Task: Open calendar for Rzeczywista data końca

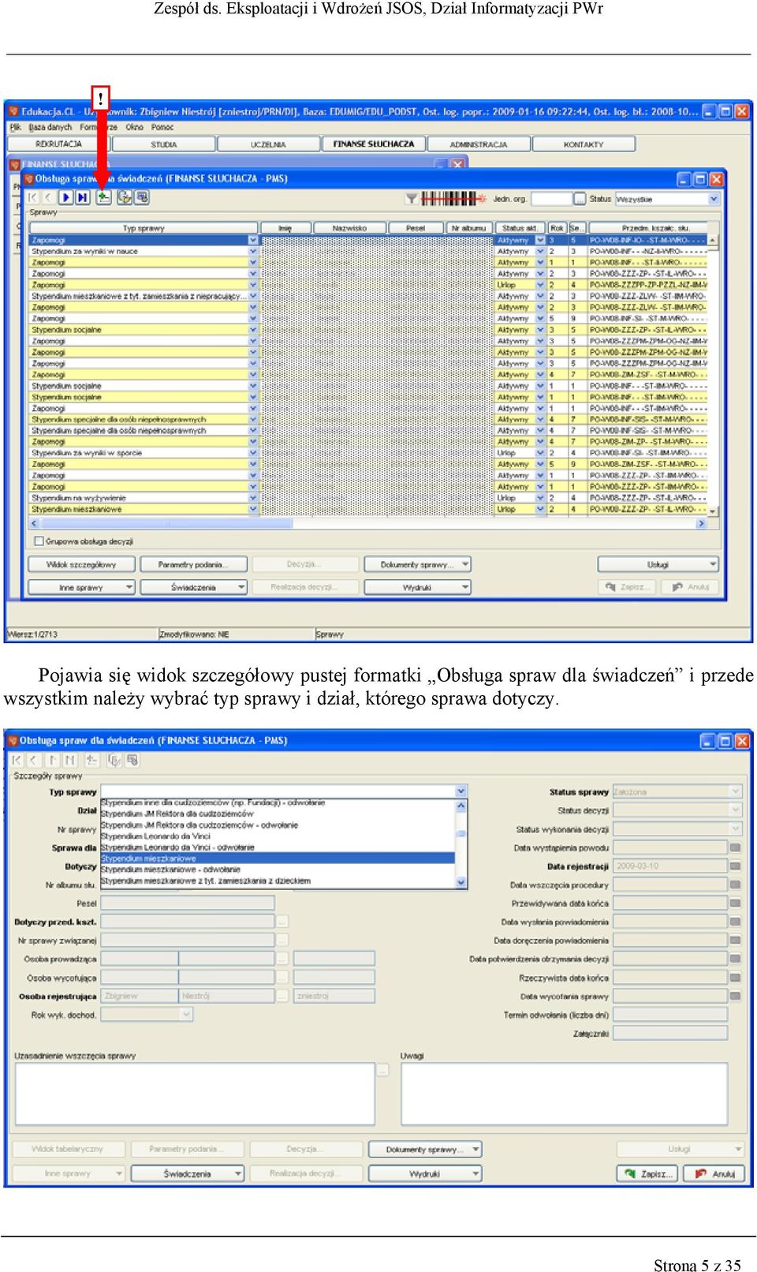Action: (735, 978)
